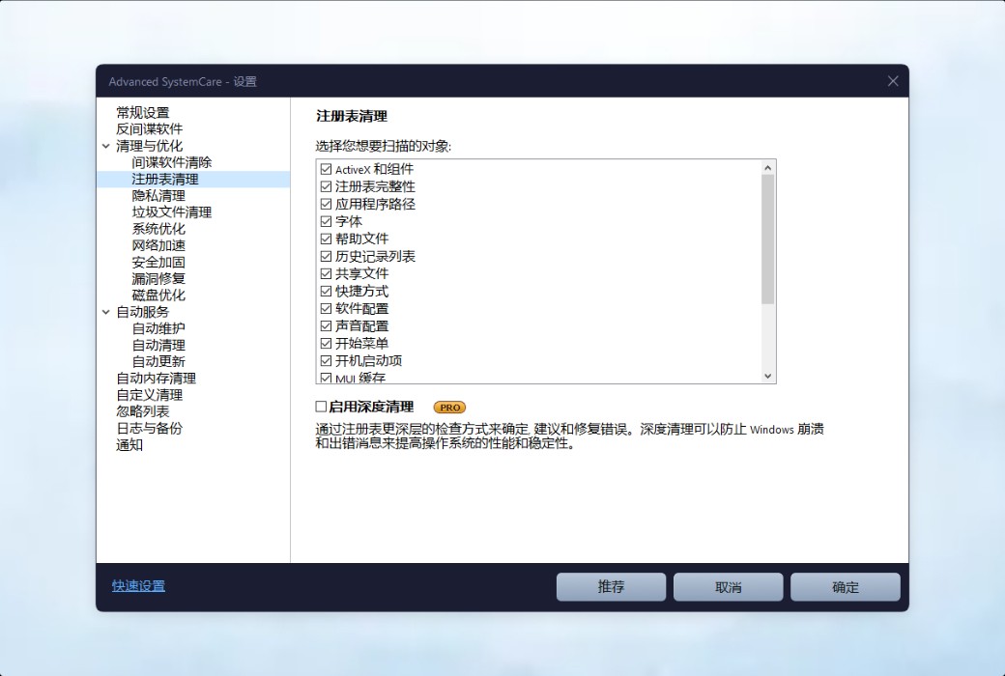The height and width of the screenshot is (676, 1005).
Task: Go to 间谍软件清除 settings
Action: [171, 163]
